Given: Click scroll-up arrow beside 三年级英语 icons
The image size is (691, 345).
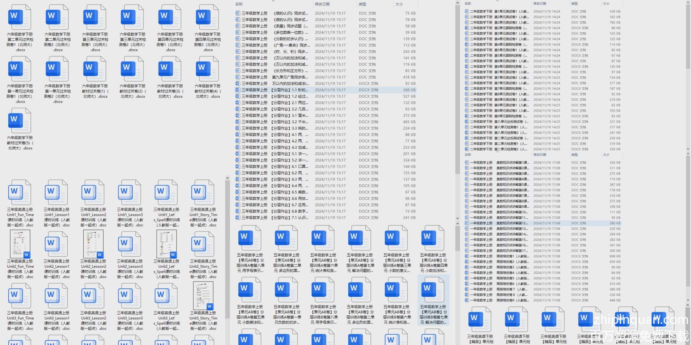Looking at the screenshot, I should point(227,178).
